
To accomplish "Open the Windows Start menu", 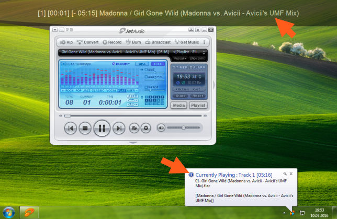I will (x=9, y=213).
